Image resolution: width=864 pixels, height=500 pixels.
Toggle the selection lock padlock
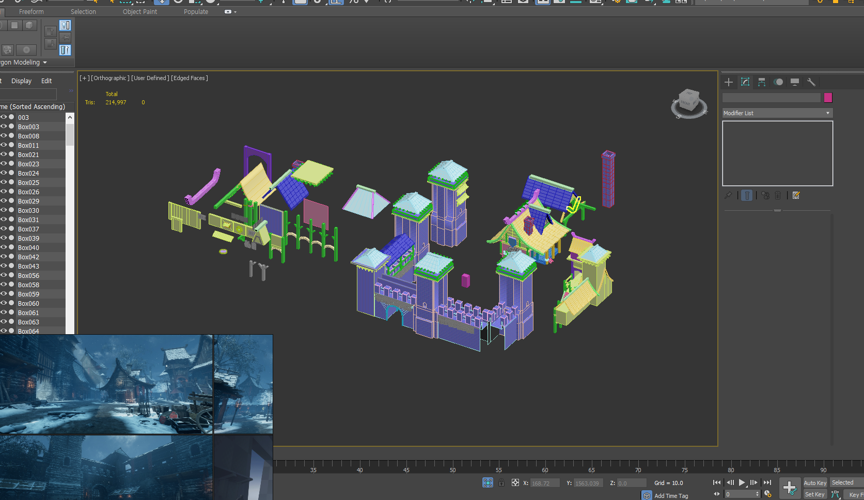[x=501, y=482]
